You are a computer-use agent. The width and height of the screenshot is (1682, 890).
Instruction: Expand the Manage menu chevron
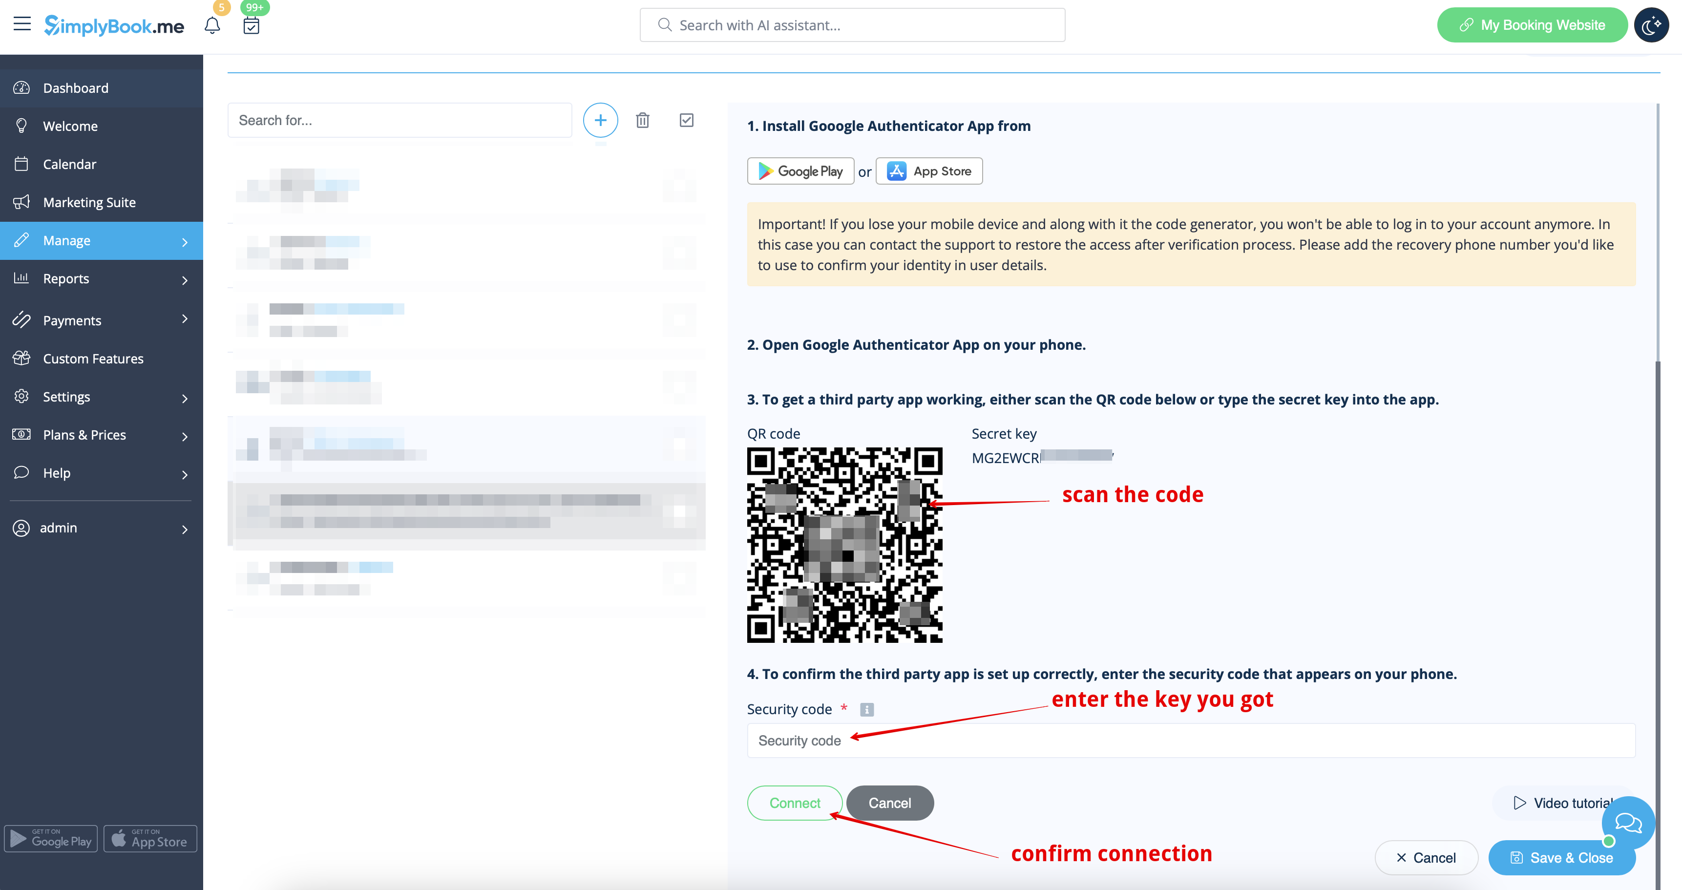point(185,242)
